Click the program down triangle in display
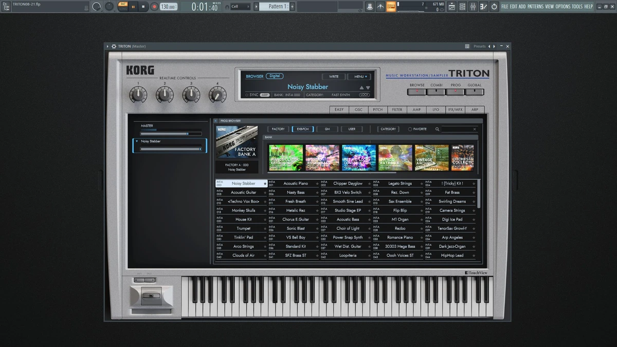The height and width of the screenshot is (347, 617). point(368,88)
